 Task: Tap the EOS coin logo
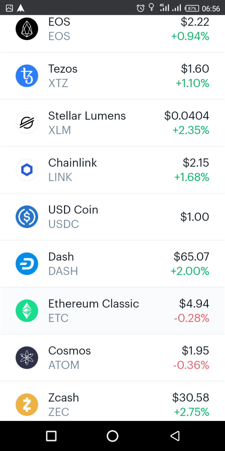tap(27, 29)
